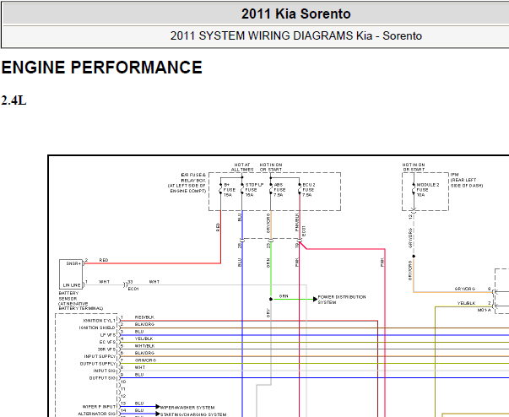
Task: Click the 'BLK/ORG' wire label on pin 6
Action: (x=144, y=353)
